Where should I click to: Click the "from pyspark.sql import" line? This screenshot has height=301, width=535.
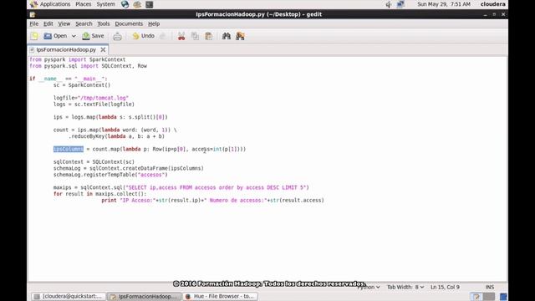(88, 66)
